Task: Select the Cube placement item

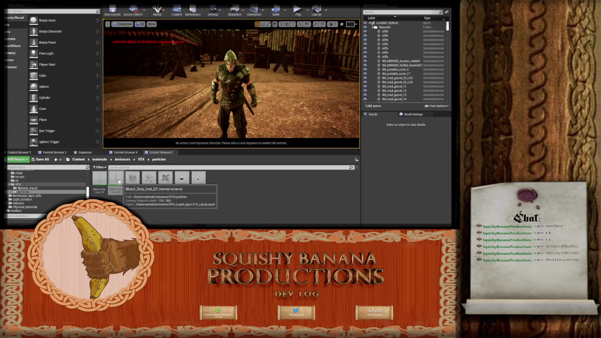Action: tap(65, 76)
